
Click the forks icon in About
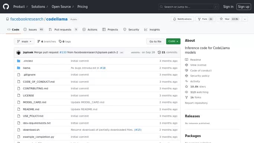pyautogui.click(x=186, y=98)
